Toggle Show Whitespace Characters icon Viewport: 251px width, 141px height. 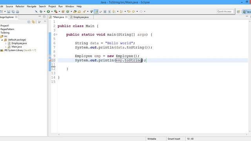pyautogui.click(x=109, y=11)
